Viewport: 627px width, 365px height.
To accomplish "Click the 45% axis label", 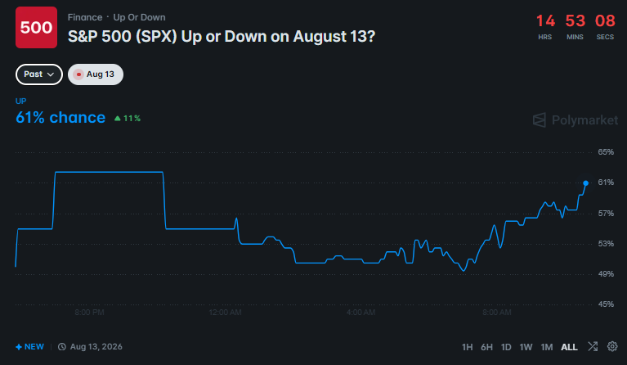I will click(606, 304).
